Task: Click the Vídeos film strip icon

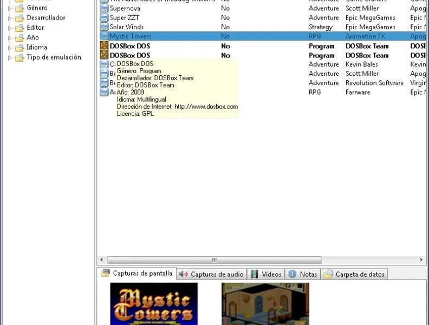Action: pos(255,274)
